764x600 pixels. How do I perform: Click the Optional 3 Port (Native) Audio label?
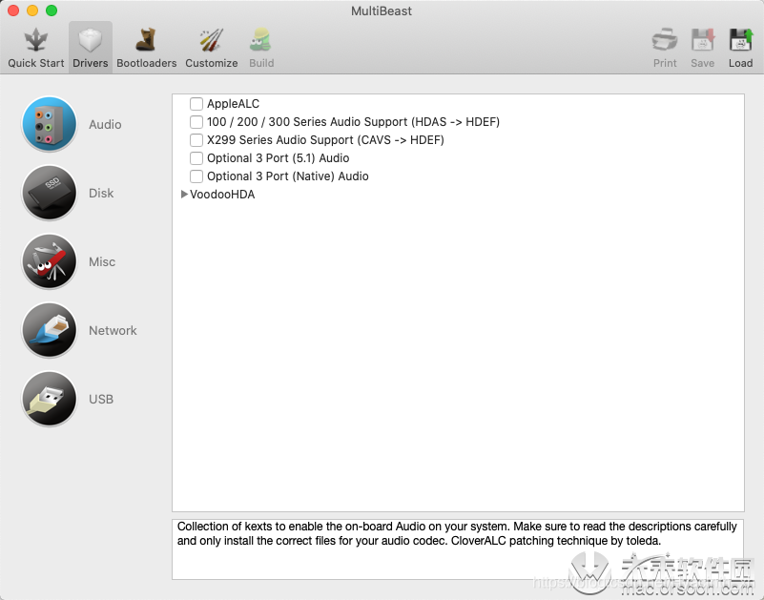(x=287, y=176)
